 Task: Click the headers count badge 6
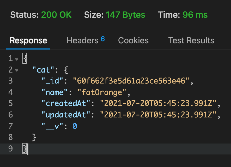[103, 39]
